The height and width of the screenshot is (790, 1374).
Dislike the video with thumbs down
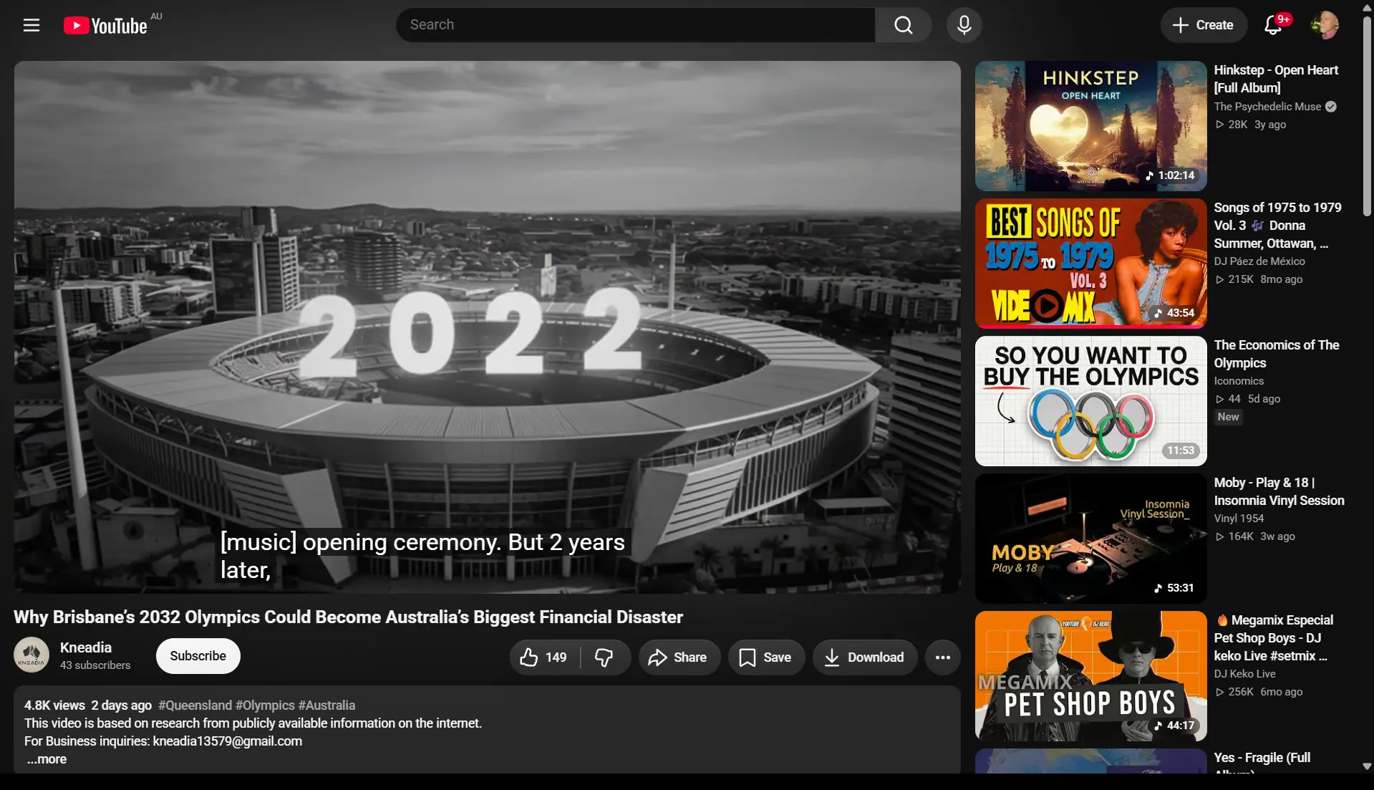coord(604,657)
